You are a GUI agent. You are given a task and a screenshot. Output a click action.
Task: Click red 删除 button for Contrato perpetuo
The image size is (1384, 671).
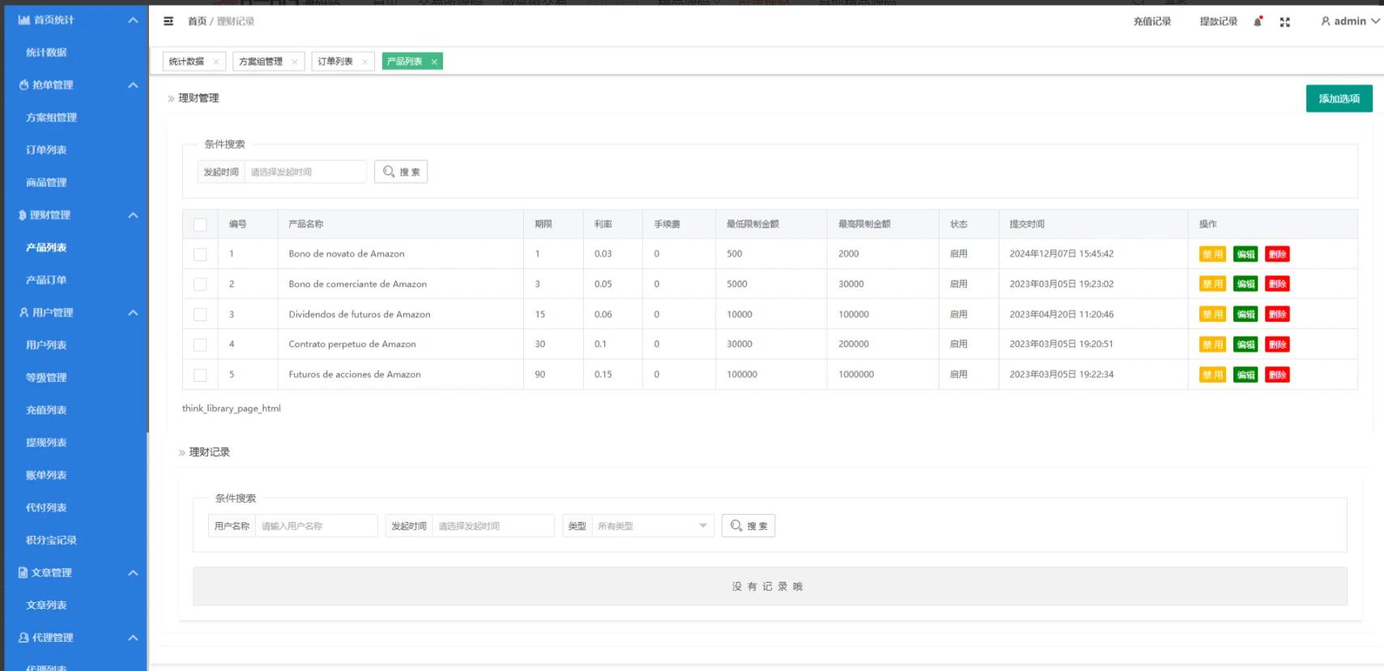pyautogui.click(x=1277, y=345)
